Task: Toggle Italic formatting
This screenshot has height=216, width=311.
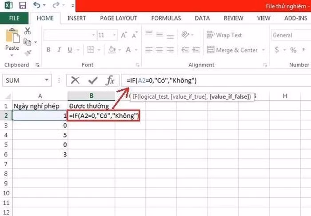Action: (x=60, y=50)
